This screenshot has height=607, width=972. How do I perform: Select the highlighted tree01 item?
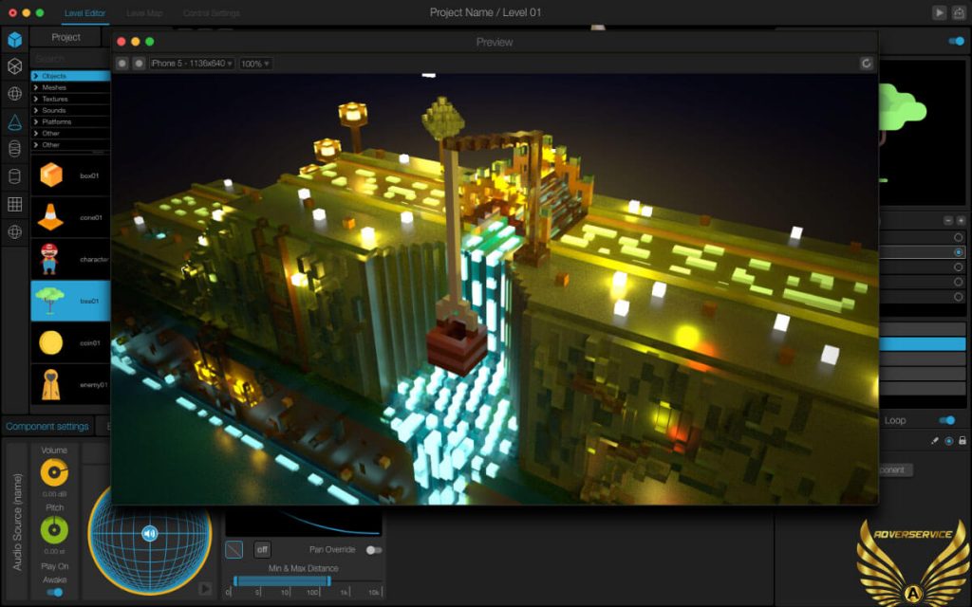tap(70, 301)
